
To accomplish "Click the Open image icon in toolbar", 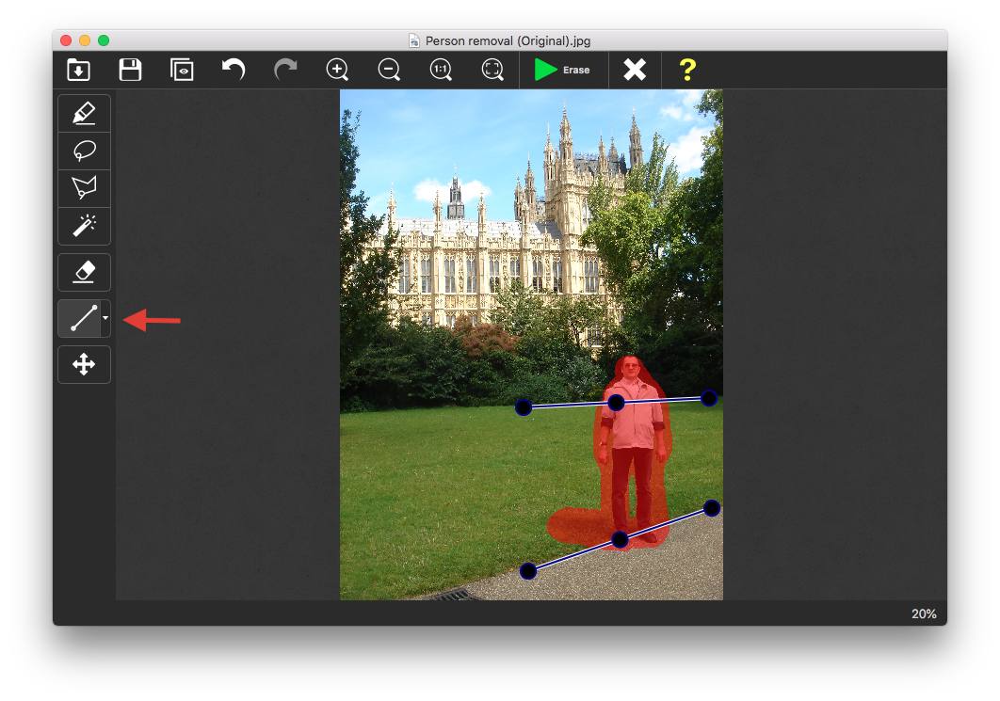I will click(x=78, y=70).
